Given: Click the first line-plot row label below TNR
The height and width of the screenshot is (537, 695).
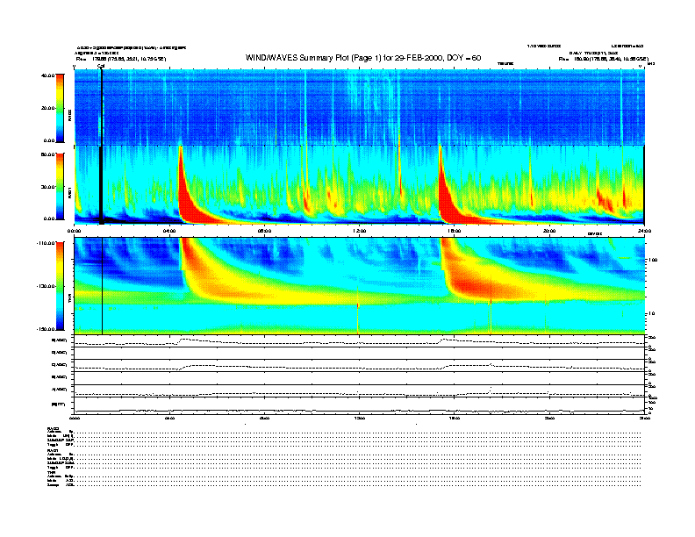Looking at the screenshot, I should 60,340.
